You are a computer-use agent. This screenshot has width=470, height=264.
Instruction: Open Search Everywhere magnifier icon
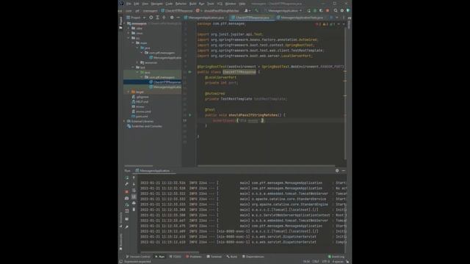(336, 10)
